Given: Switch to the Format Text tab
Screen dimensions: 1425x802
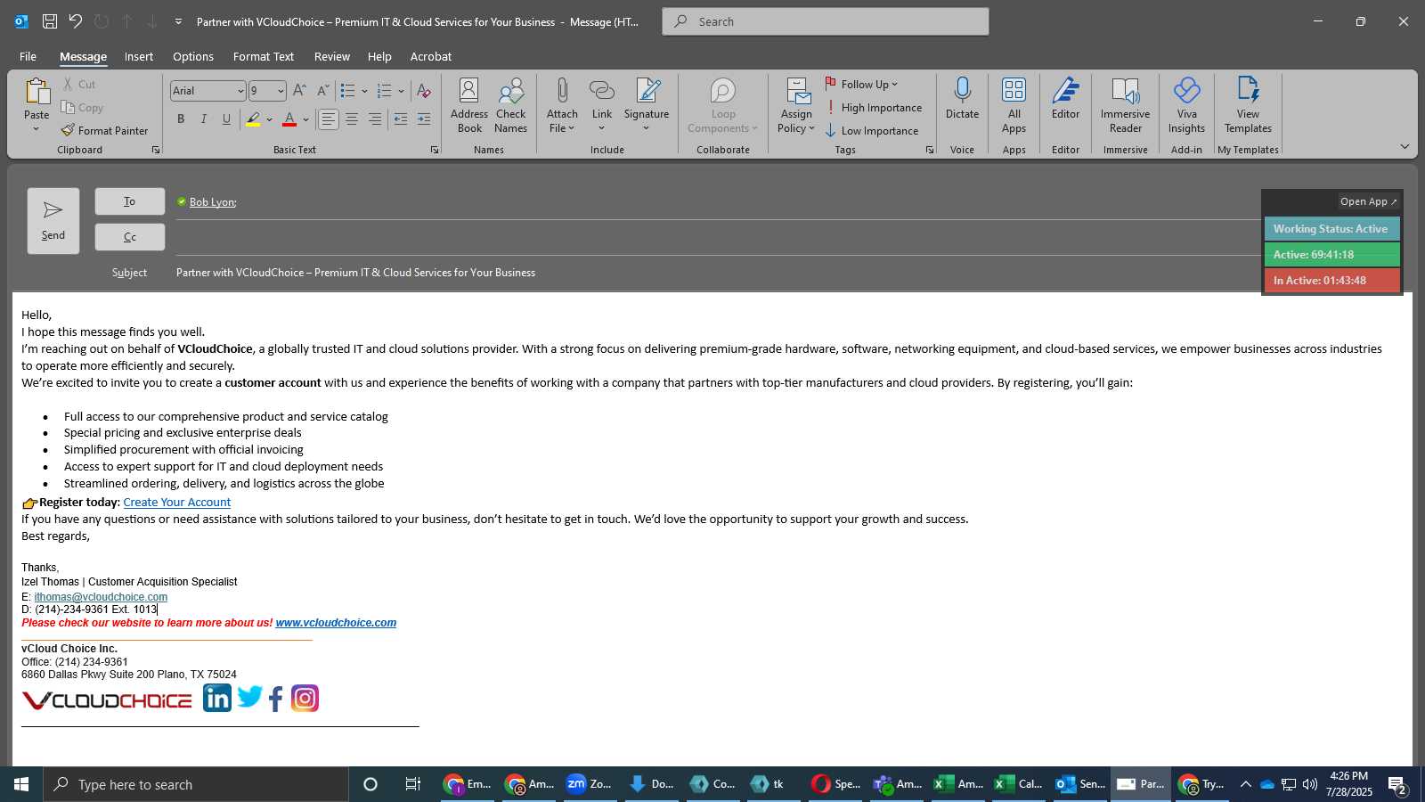Looking at the screenshot, I should (x=264, y=56).
